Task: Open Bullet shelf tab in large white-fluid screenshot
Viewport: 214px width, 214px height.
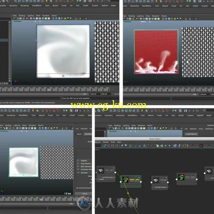Action: pyautogui.click(x=113, y=5)
